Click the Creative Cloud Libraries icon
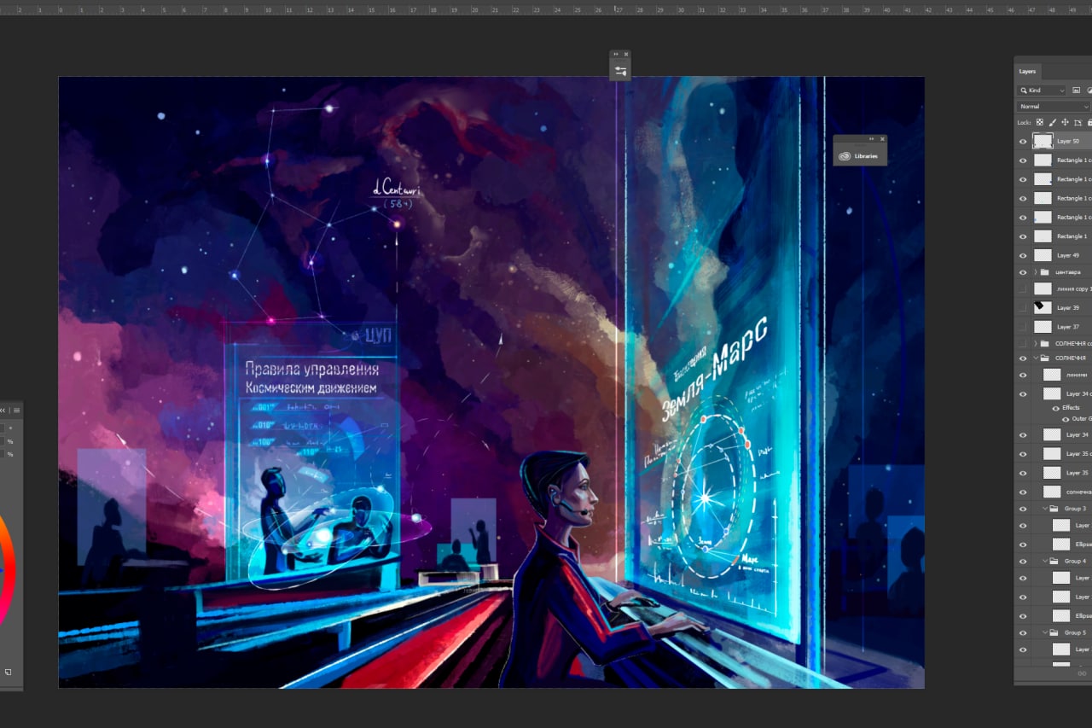The height and width of the screenshot is (728, 1092). [x=845, y=155]
